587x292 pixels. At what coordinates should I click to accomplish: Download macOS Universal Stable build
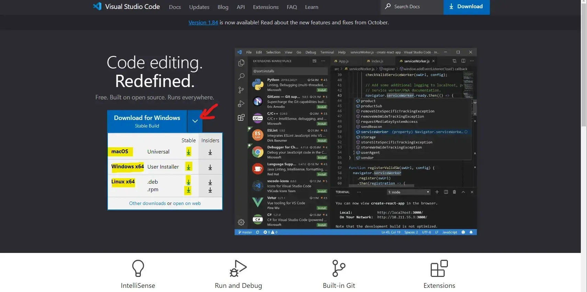(x=189, y=152)
